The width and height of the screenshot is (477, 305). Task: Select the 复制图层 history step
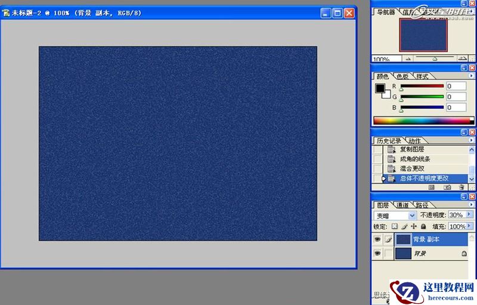coord(412,149)
